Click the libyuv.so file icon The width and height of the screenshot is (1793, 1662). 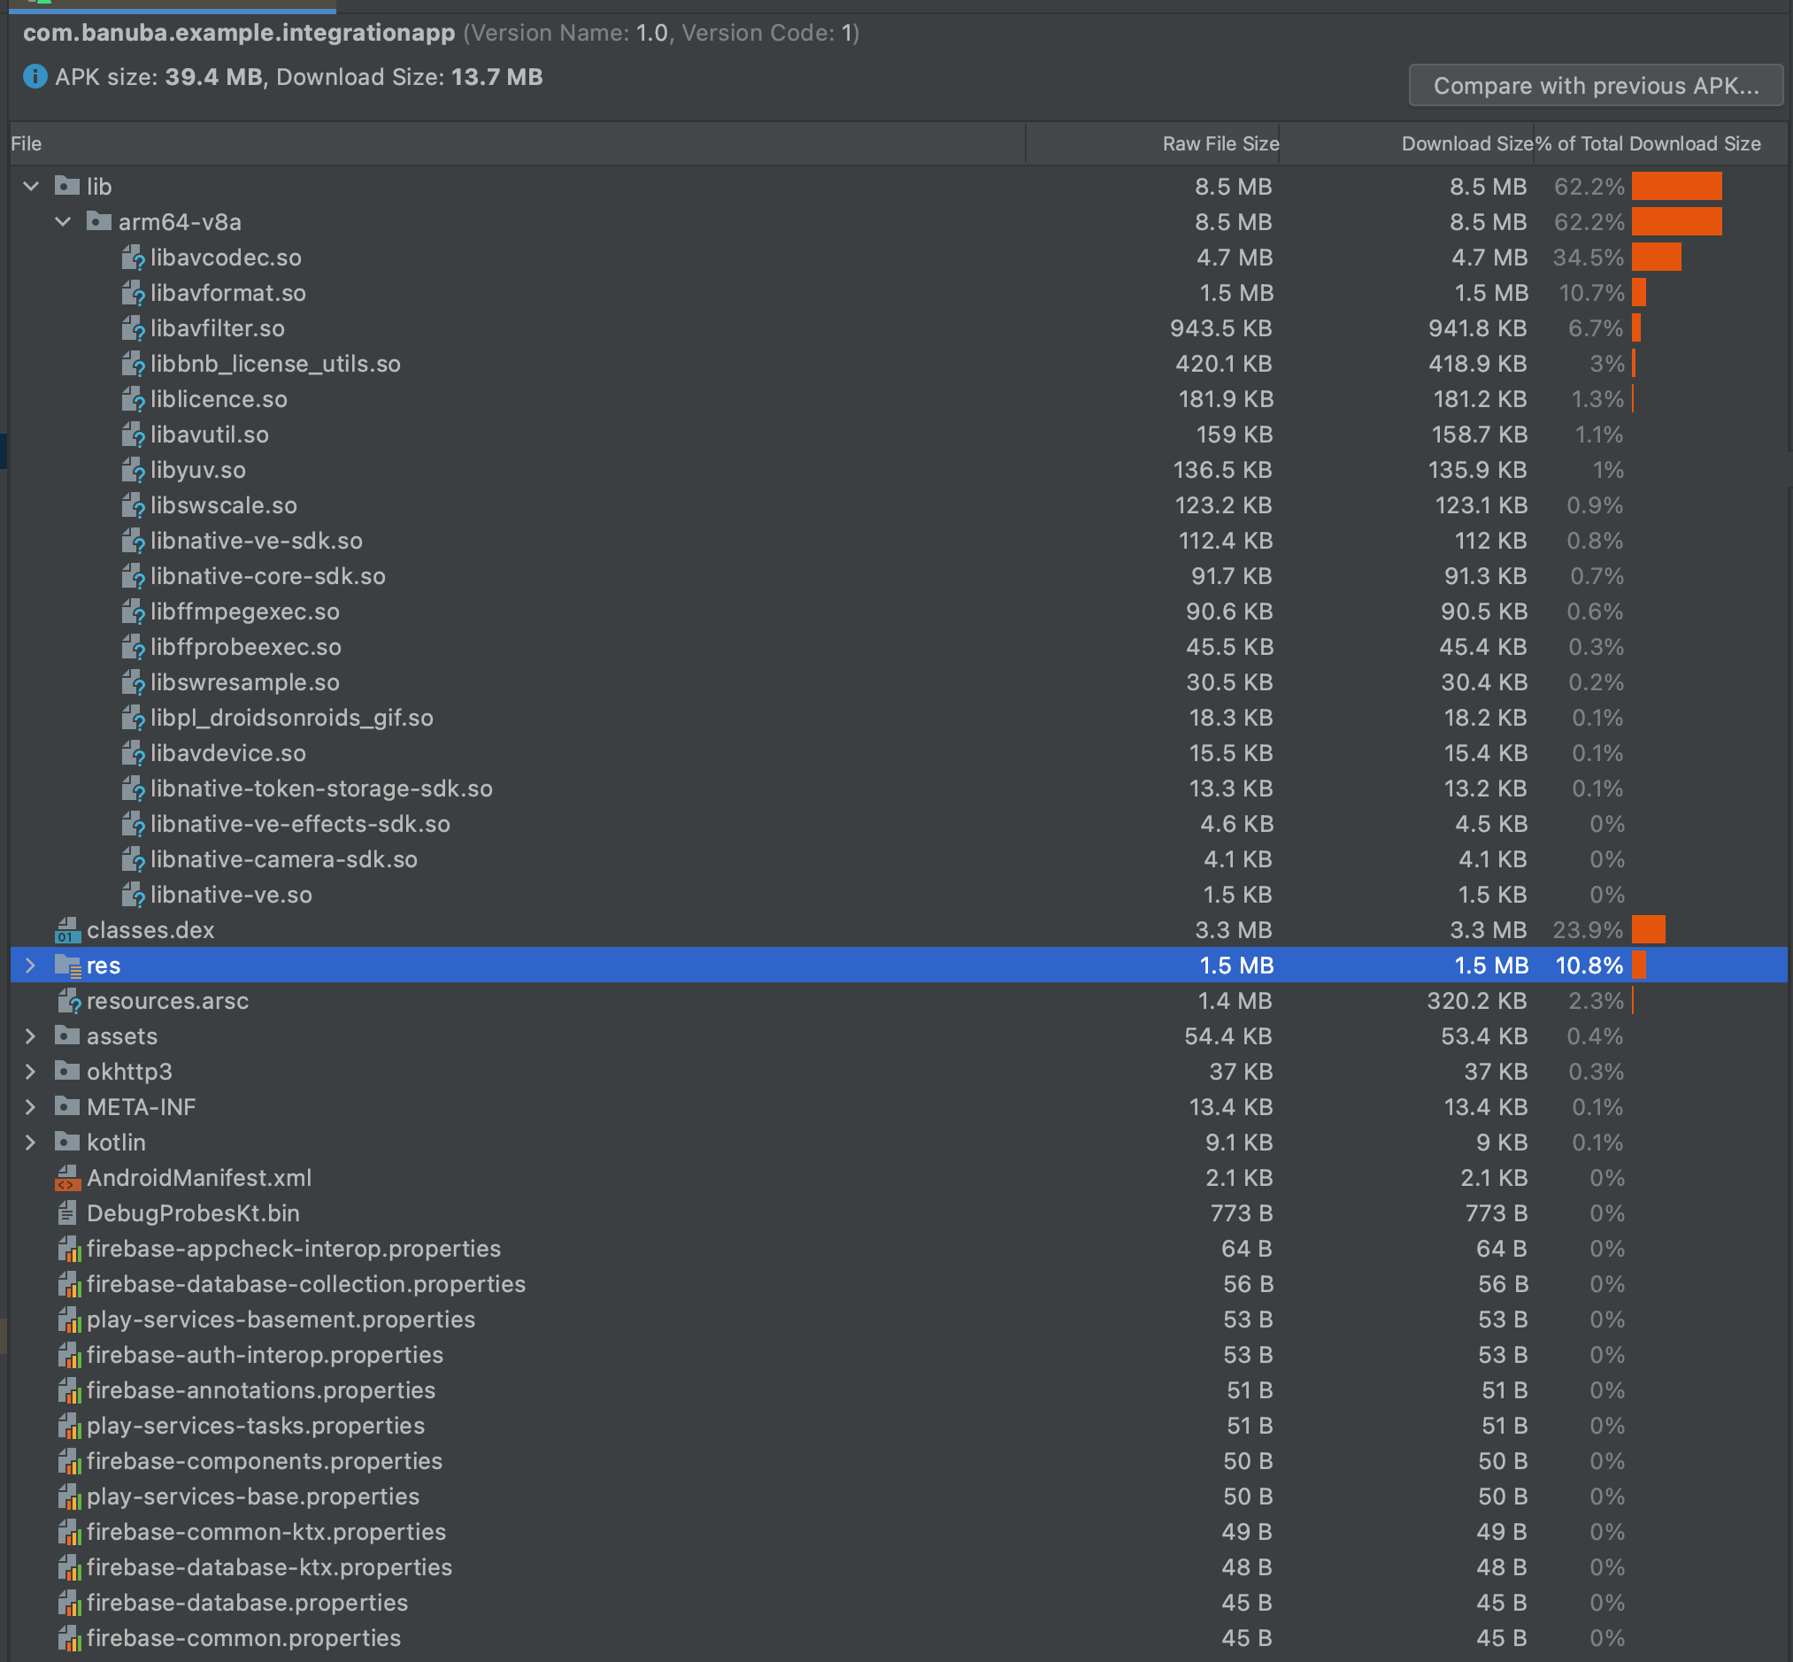pos(133,469)
